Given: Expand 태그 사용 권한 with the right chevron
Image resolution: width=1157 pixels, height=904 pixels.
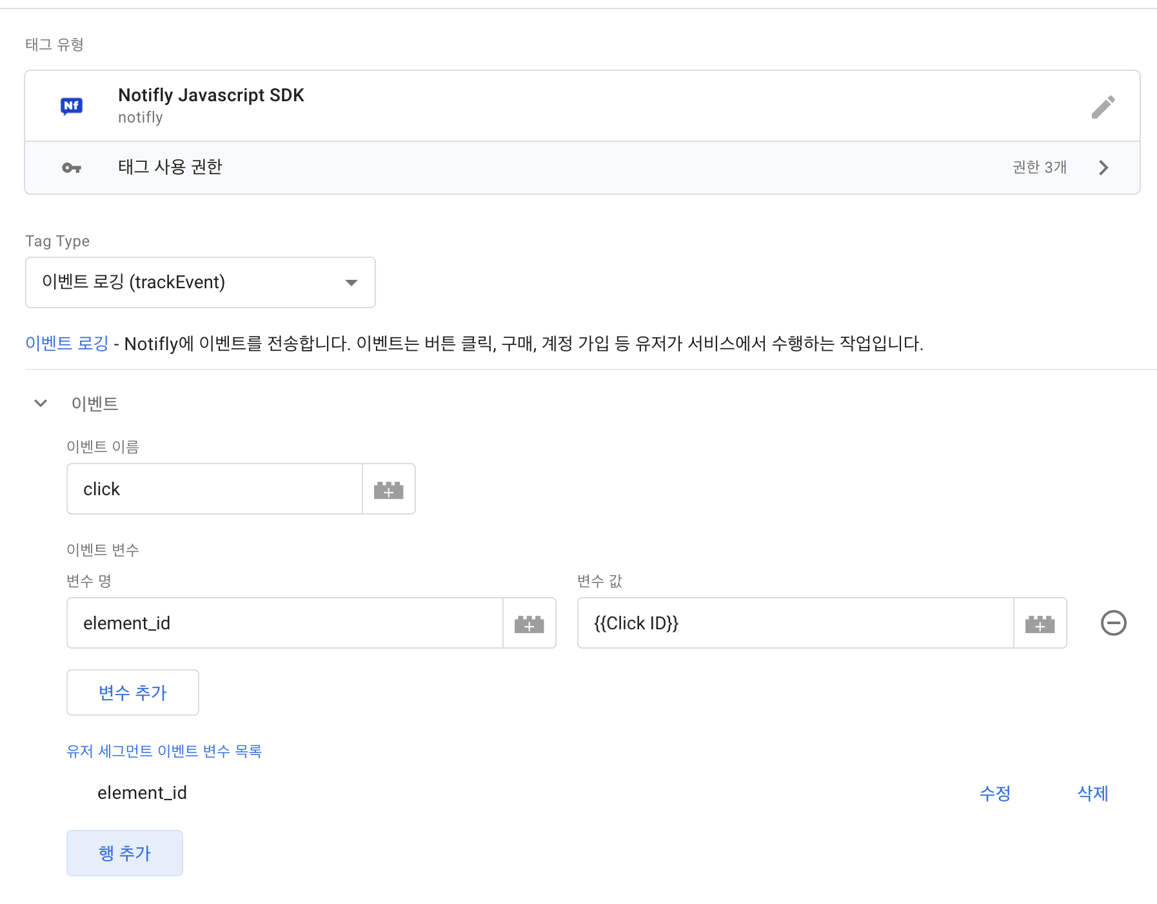Looking at the screenshot, I should (x=1103, y=167).
